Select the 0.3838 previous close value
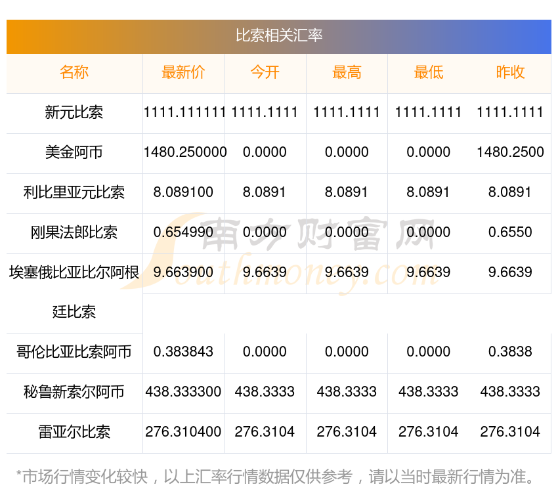Image resolution: width=558 pixels, height=497 pixels. (510, 352)
